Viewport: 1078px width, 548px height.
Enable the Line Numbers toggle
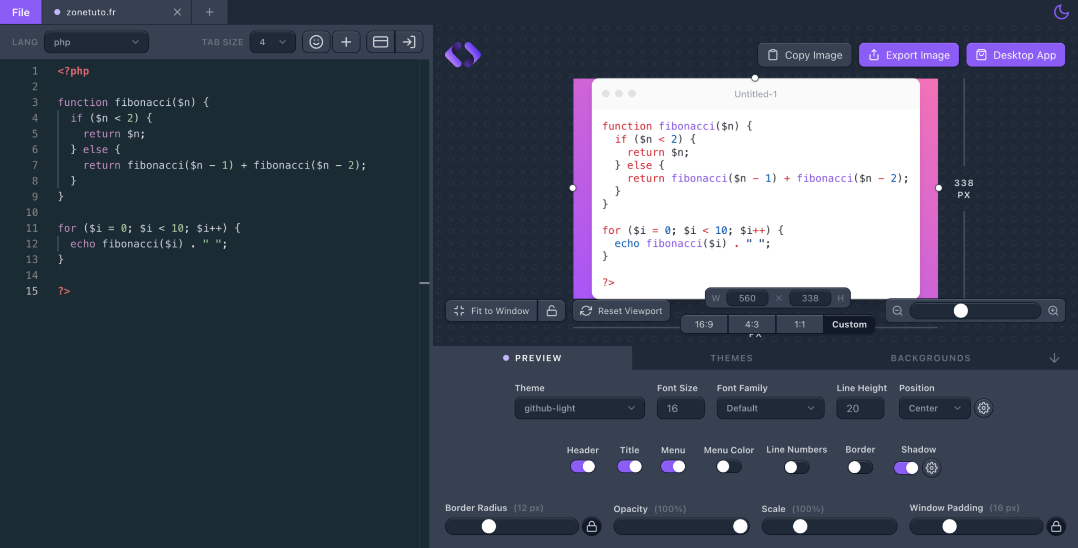click(x=795, y=467)
